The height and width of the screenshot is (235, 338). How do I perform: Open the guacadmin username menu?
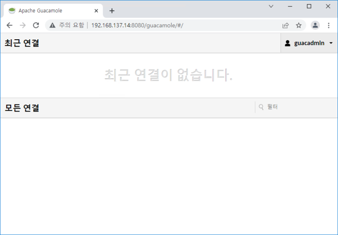pyautogui.click(x=309, y=43)
